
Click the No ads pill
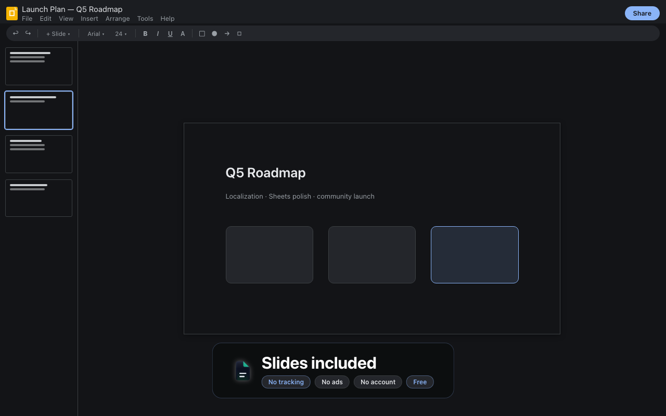tap(332, 382)
